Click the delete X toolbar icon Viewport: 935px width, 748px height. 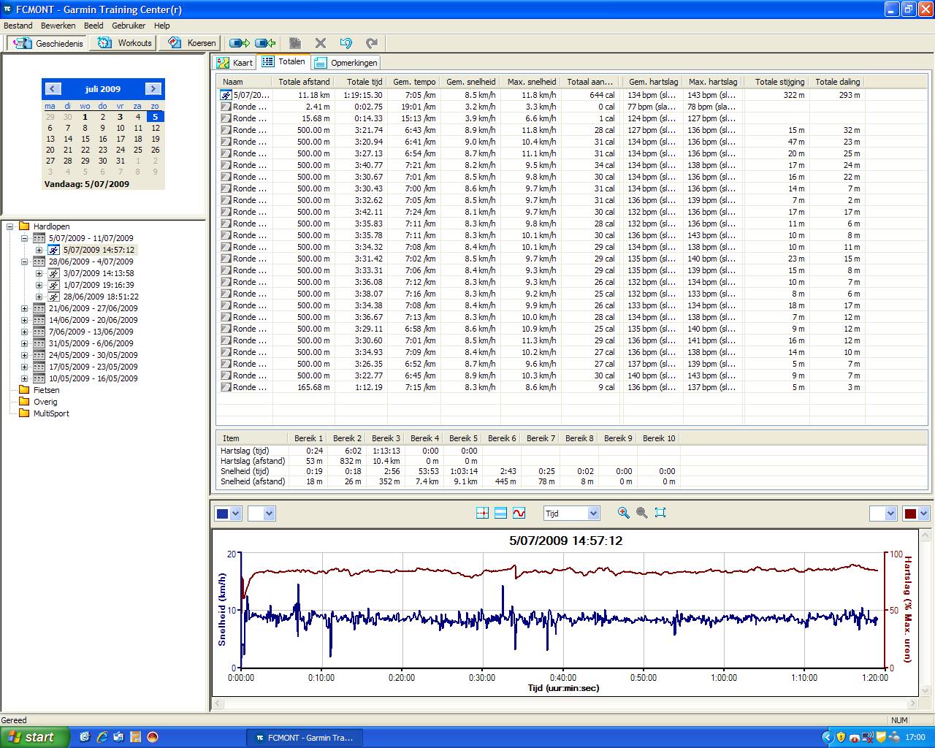(320, 43)
